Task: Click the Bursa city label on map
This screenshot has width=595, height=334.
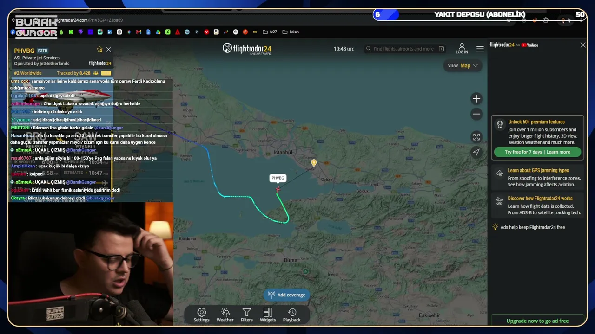Action: tap(291, 260)
